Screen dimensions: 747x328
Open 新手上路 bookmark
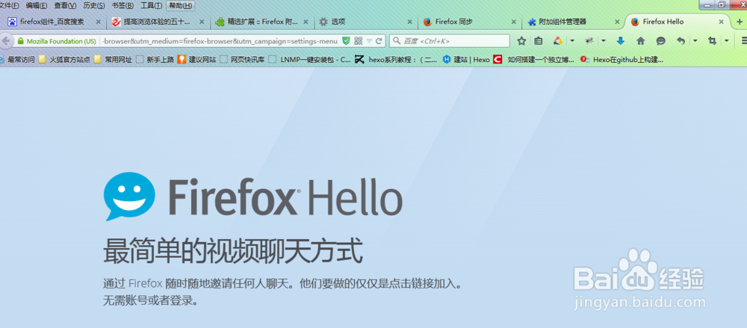tap(155, 60)
